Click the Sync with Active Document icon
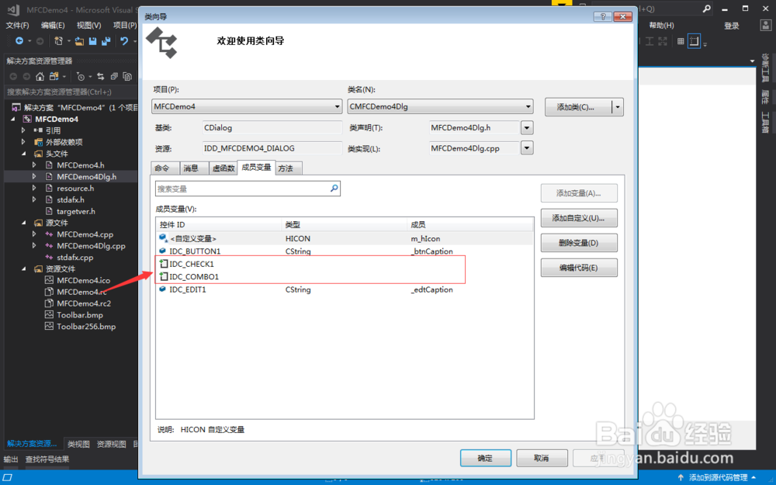 point(100,76)
